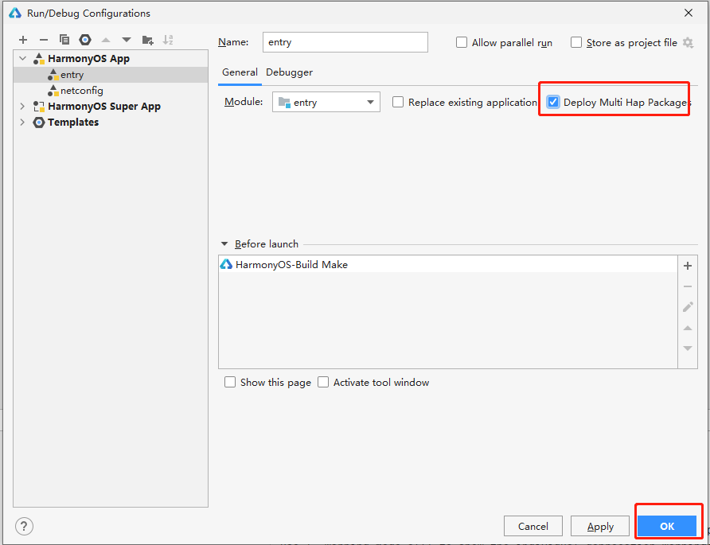The height and width of the screenshot is (545, 710).
Task: Save configuration as template icon
Action: tap(85, 40)
